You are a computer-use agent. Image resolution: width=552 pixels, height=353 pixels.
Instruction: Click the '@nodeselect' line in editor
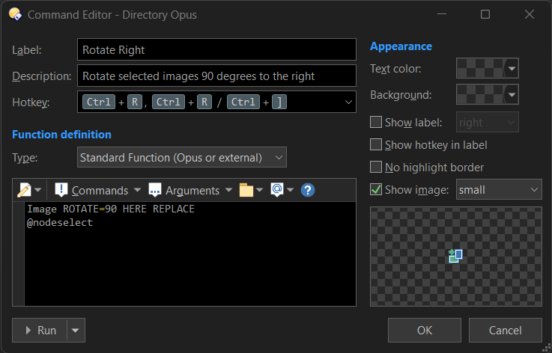point(60,223)
